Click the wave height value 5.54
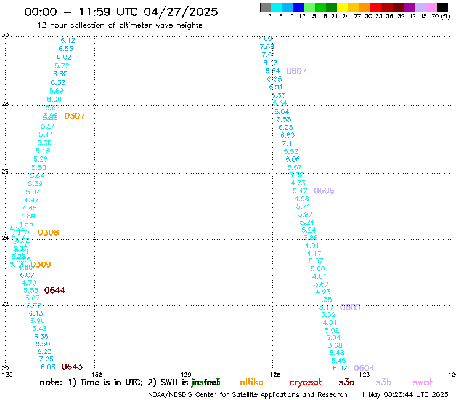Screen dimensions: 456x400 coord(48,126)
